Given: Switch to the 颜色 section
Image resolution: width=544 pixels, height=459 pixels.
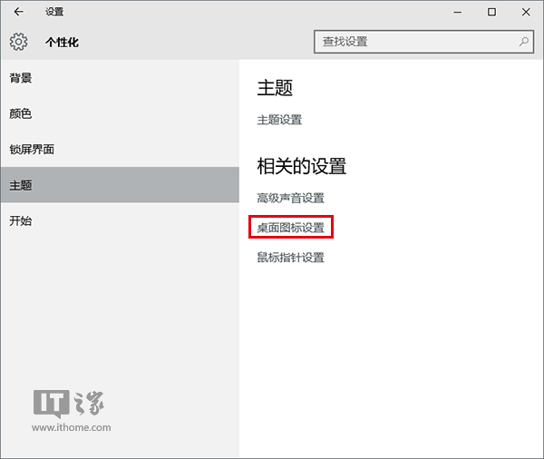Looking at the screenshot, I should coord(120,113).
